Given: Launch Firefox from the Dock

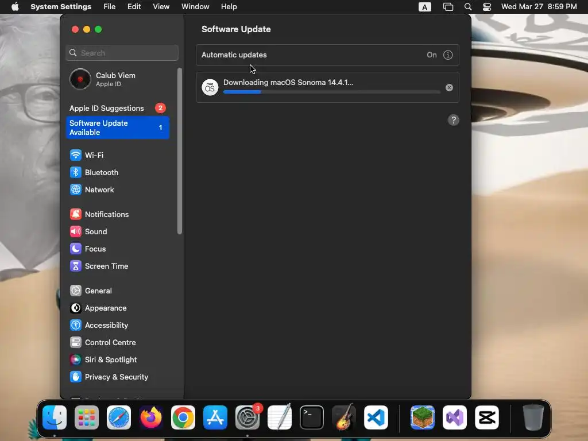Looking at the screenshot, I should (x=151, y=417).
